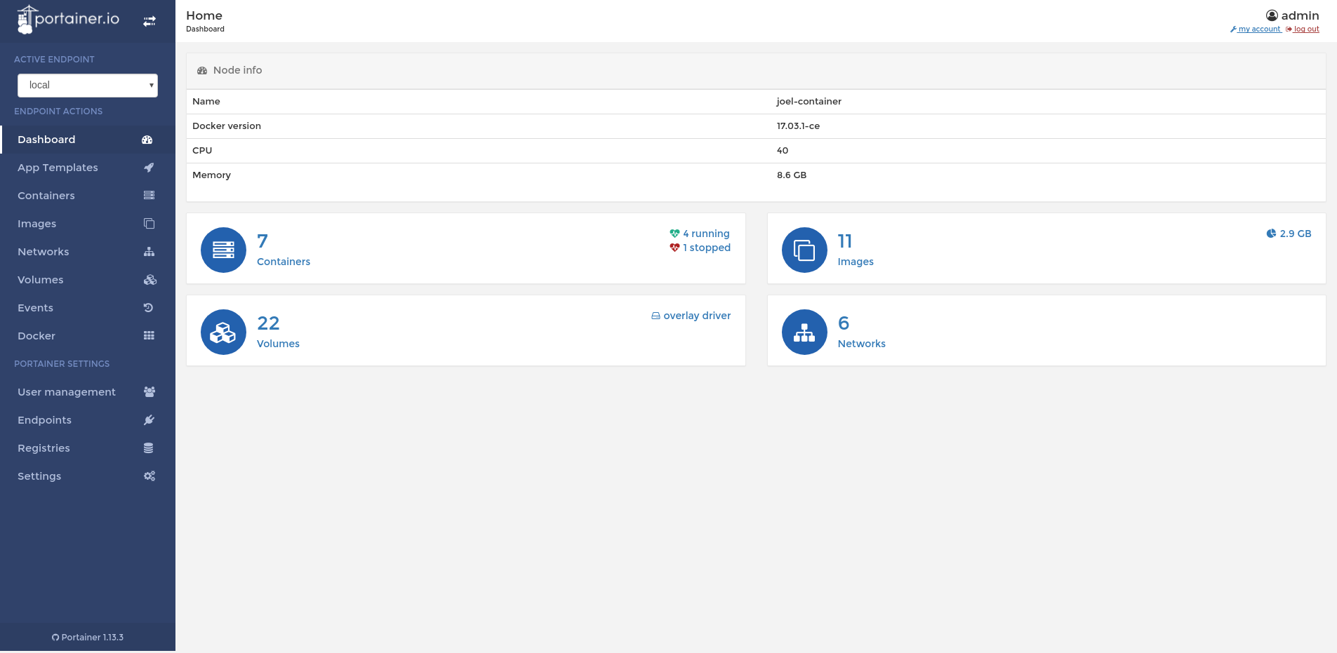Click the large Images circle icon
The width and height of the screenshot is (1337, 653).
[804, 250]
